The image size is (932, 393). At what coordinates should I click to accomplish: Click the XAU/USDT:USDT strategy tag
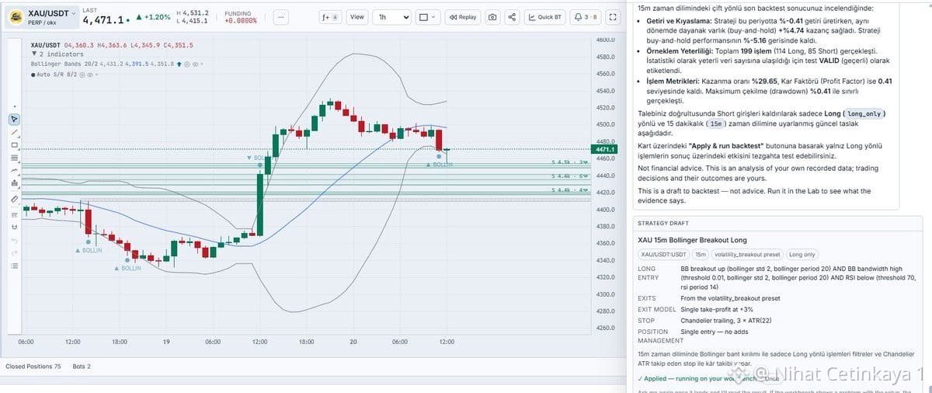pyautogui.click(x=662, y=254)
